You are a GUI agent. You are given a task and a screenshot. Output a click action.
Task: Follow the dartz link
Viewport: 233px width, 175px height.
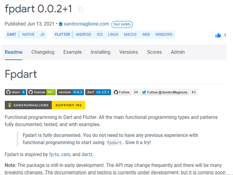tap(87, 154)
